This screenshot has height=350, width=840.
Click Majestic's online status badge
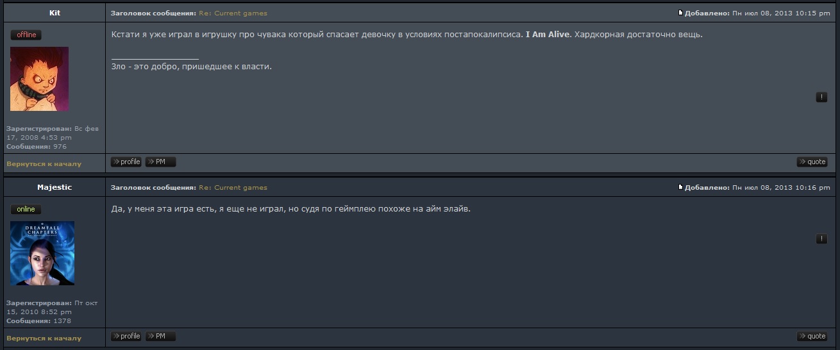[26, 210]
